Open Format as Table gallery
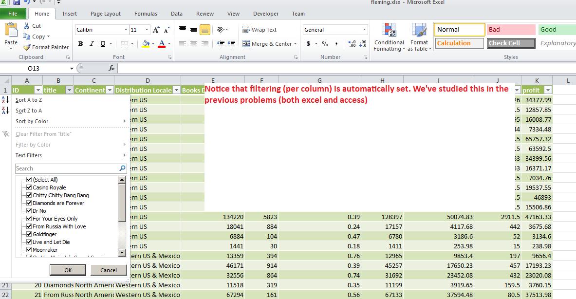The width and height of the screenshot is (576, 299). 419,37
